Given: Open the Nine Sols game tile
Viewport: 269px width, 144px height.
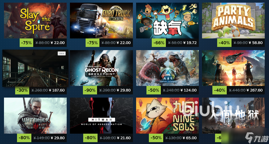Looking at the screenshot, I should [x=167, y=116].
